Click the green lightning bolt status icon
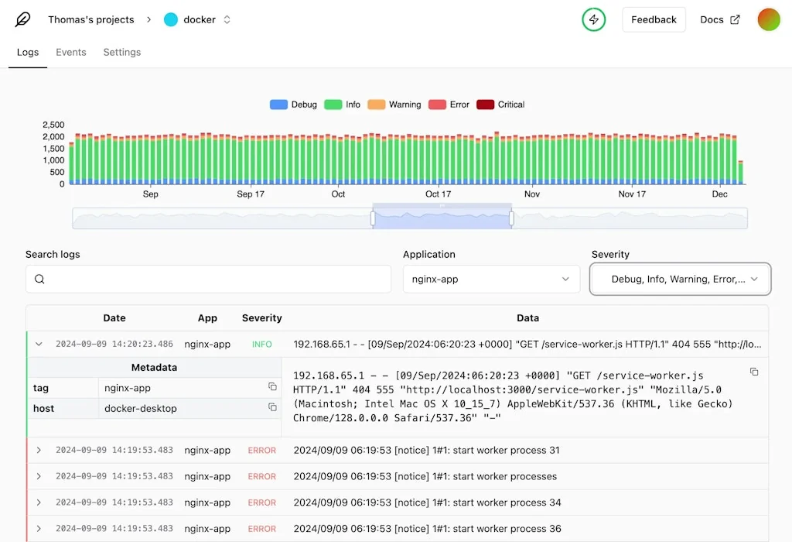Screen dimensions: 792x542 (593, 19)
